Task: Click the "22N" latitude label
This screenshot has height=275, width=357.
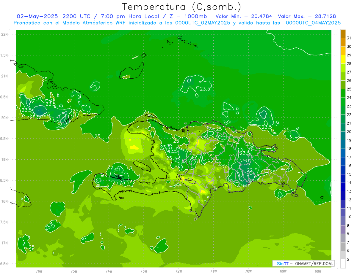Action: pyautogui.click(x=5, y=34)
